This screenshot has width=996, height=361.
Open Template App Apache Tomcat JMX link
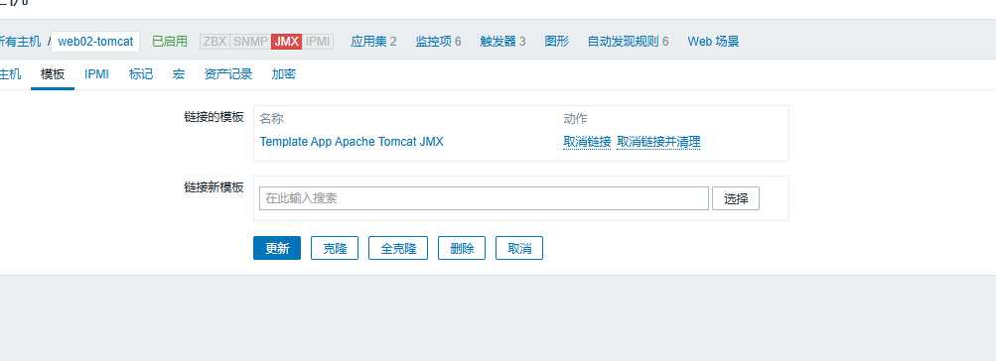pos(352,142)
